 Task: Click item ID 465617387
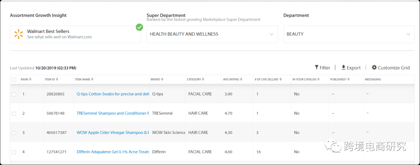pyautogui.click(x=56, y=133)
